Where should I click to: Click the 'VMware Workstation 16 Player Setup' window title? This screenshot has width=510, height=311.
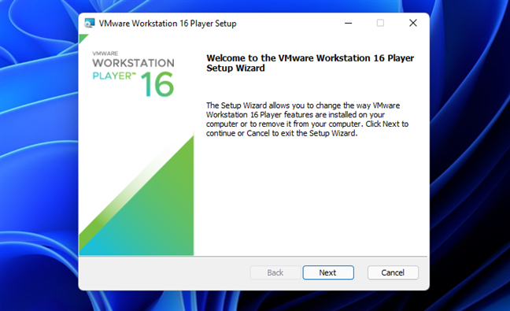[168, 24]
